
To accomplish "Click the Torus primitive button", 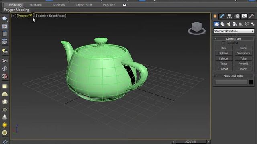I will click(x=224, y=64).
